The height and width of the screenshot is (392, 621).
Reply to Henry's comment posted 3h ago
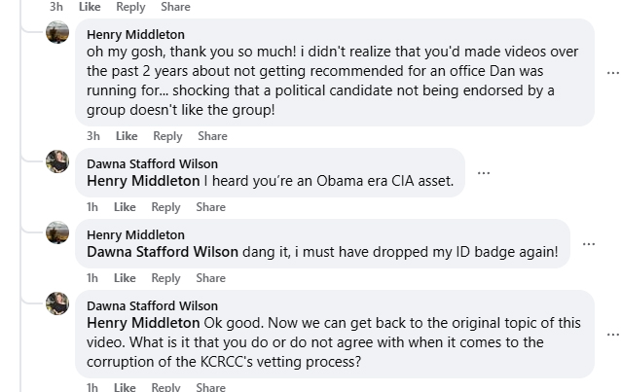pyautogui.click(x=167, y=136)
